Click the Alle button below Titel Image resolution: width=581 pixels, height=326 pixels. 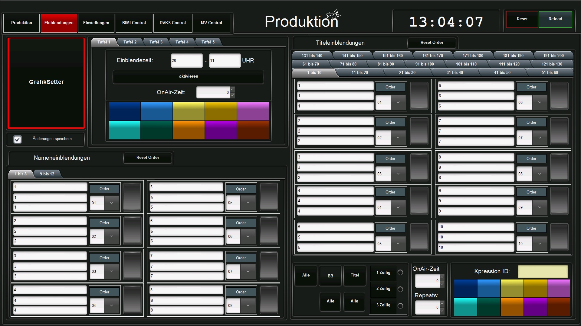(354, 301)
